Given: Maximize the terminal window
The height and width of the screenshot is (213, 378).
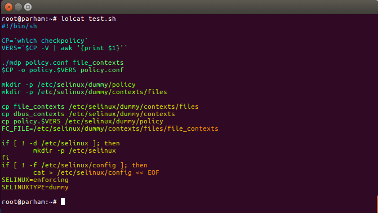Looking at the screenshot, I should [28, 7].
